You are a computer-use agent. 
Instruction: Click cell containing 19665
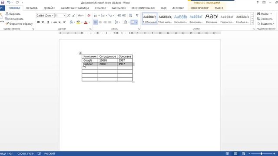click(107, 60)
